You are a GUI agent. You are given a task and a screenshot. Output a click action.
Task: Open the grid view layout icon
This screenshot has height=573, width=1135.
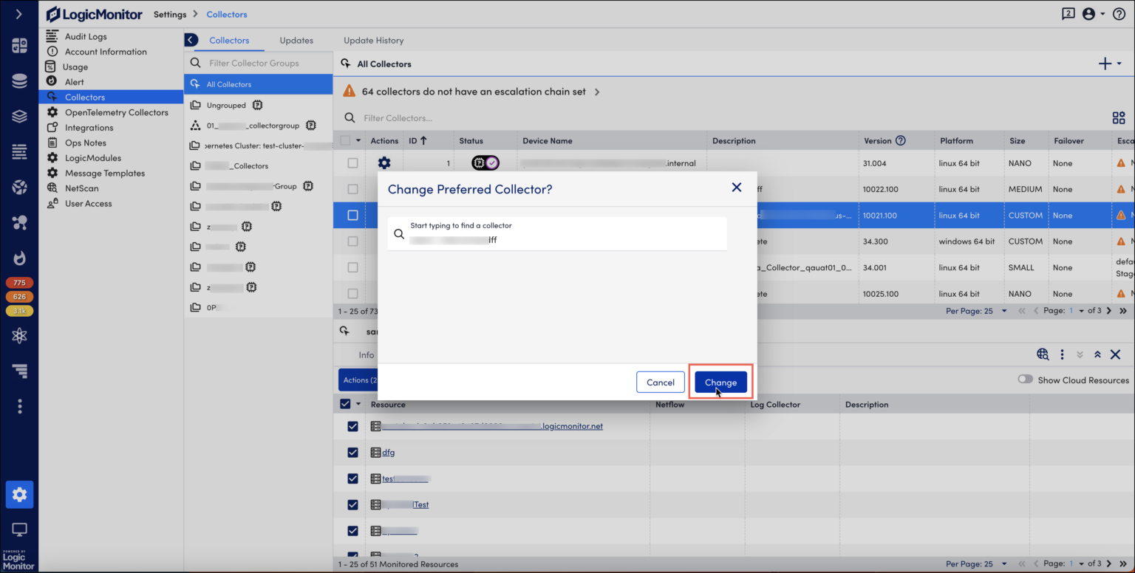pyautogui.click(x=1118, y=118)
